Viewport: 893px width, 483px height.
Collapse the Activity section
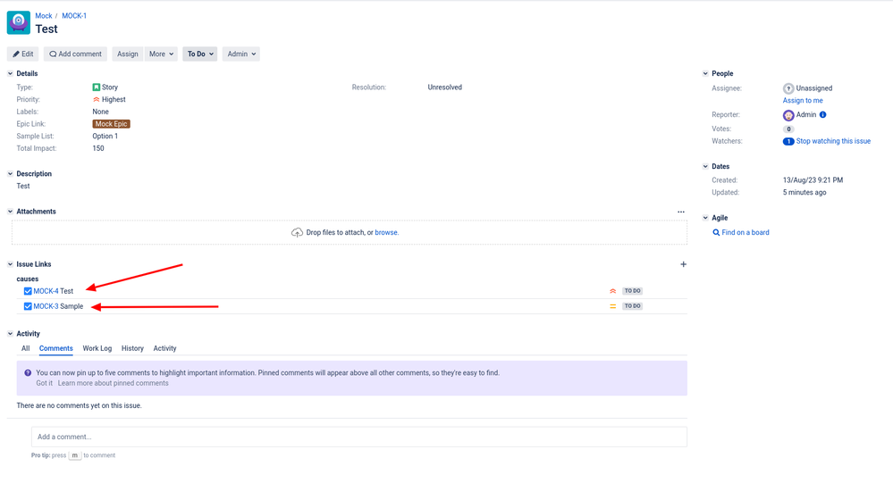click(x=10, y=333)
